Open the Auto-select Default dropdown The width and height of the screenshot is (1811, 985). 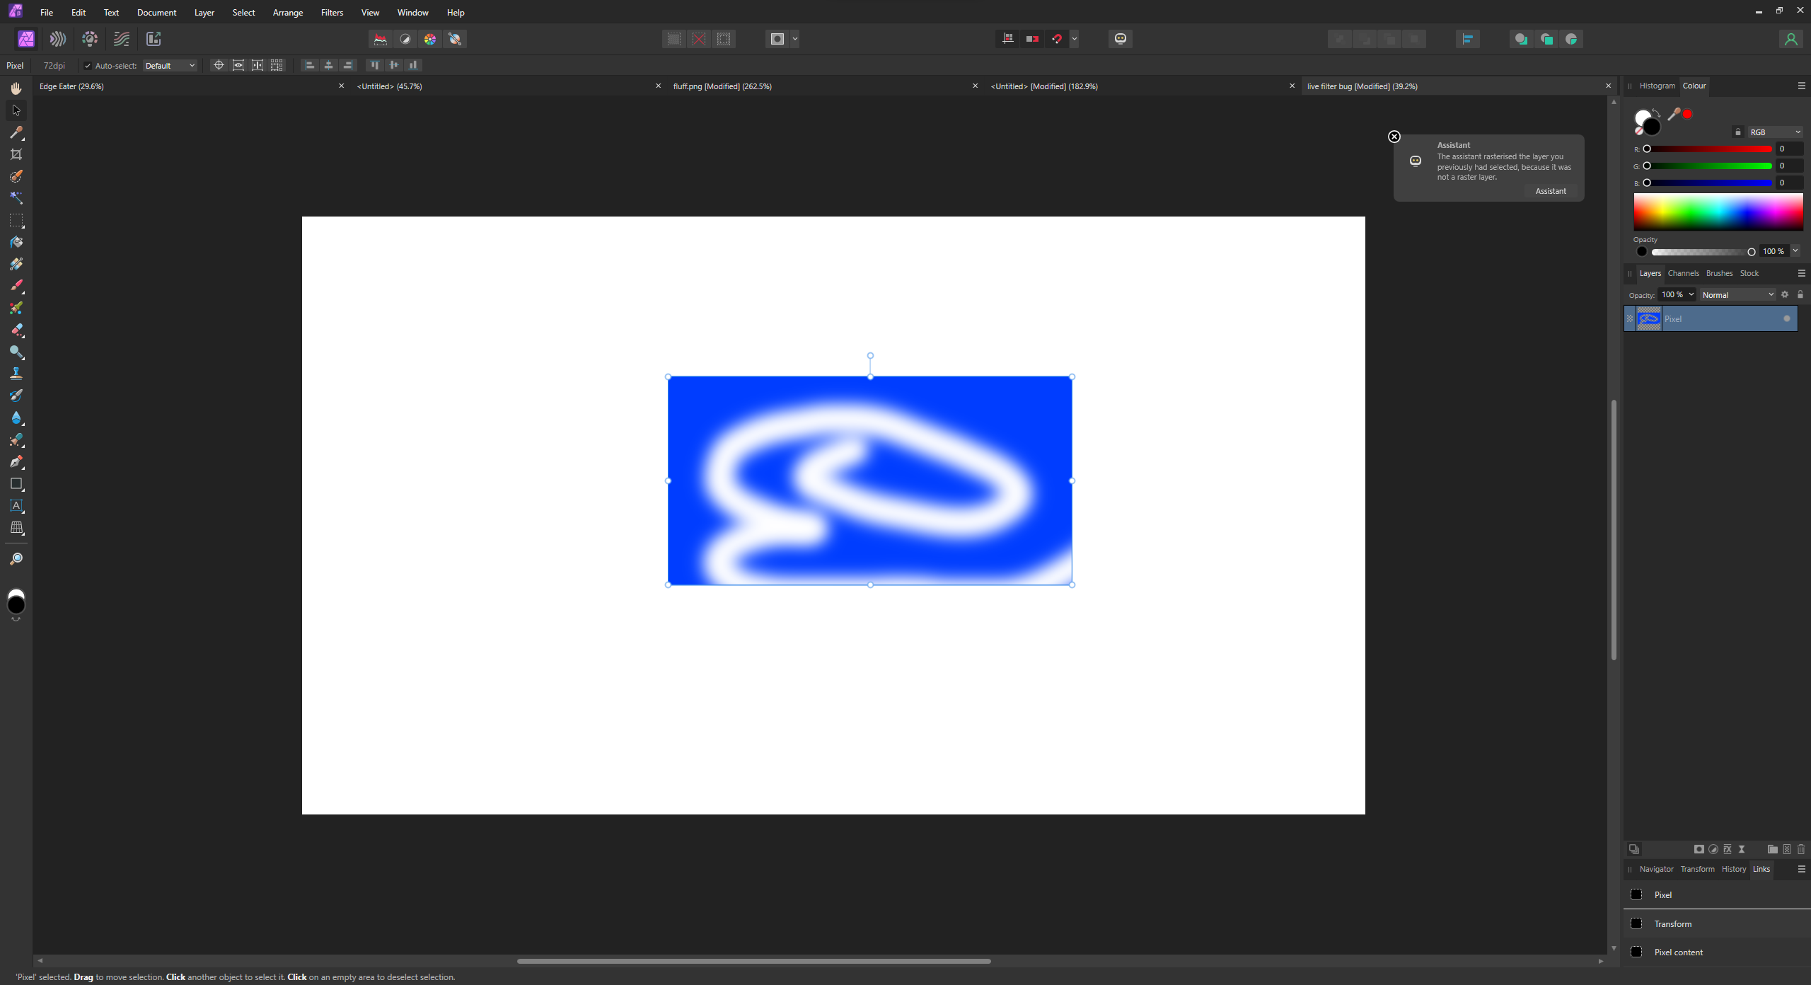point(170,66)
